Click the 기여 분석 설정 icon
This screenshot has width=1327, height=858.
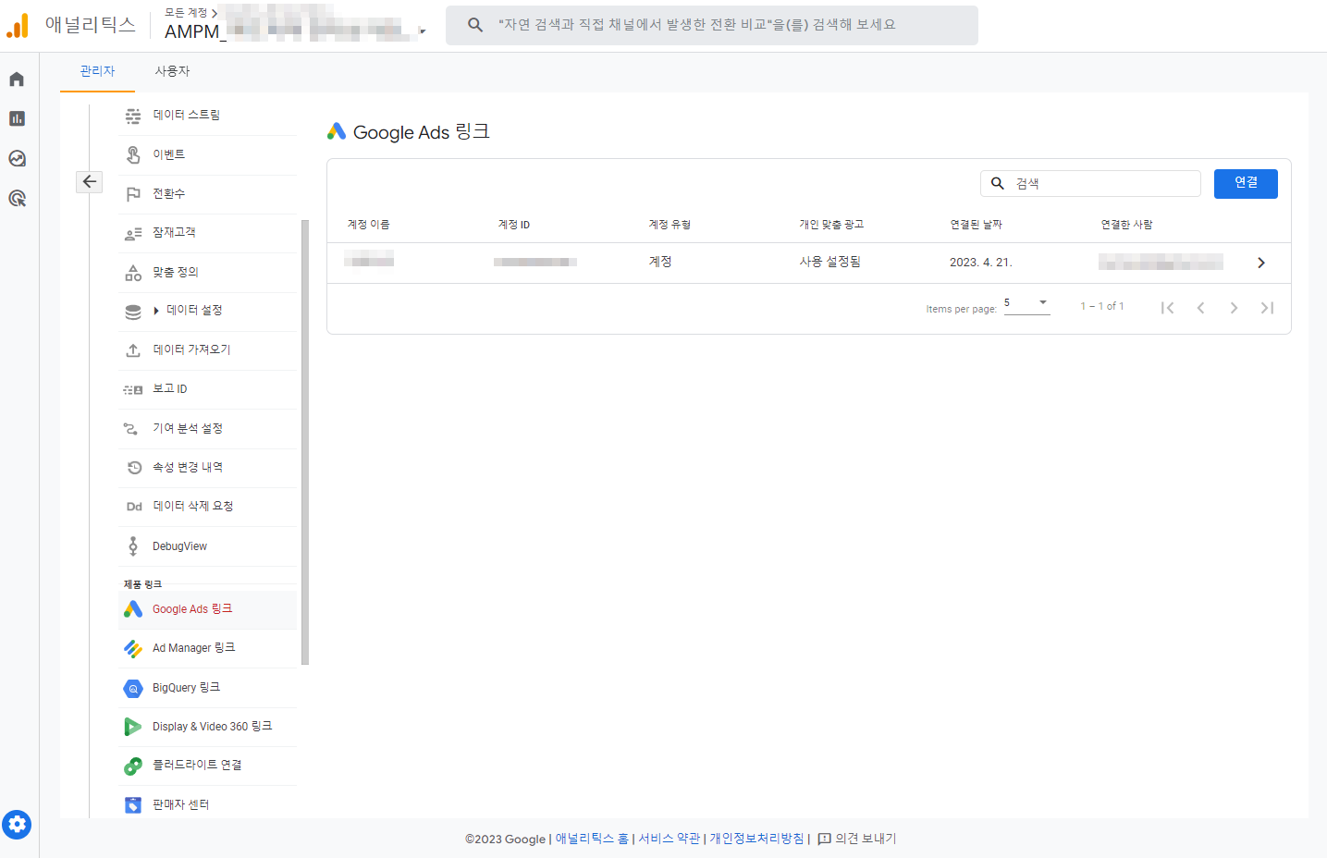click(131, 429)
